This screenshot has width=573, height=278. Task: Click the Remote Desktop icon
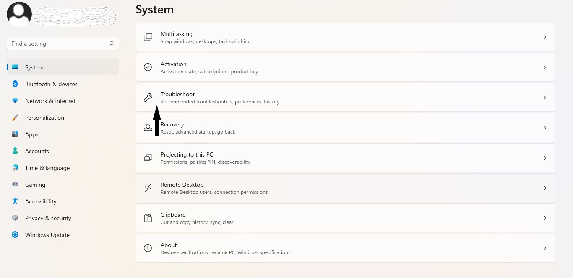[148, 188]
